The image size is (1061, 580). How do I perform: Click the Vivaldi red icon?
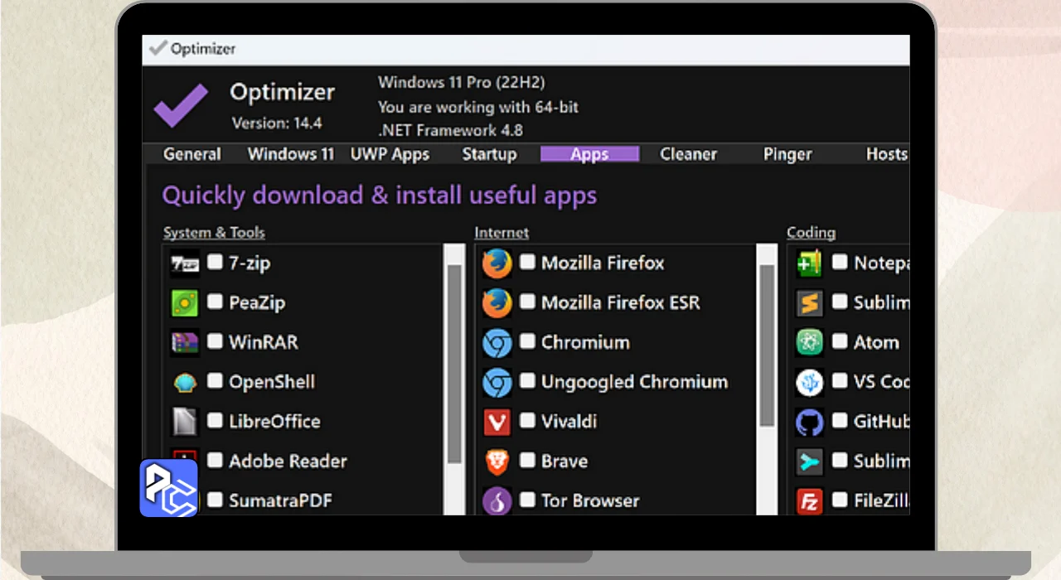click(497, 422)
